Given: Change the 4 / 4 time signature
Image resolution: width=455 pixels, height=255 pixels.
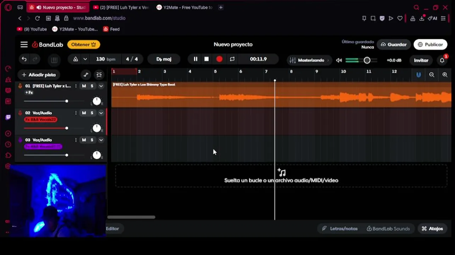Looking at the screenshot, I should click(x=132, y=59).
